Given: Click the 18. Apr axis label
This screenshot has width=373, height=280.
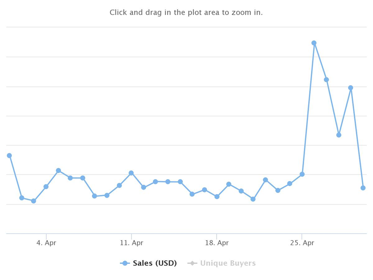Looking at the screenshot, I should tap(217, 243).
